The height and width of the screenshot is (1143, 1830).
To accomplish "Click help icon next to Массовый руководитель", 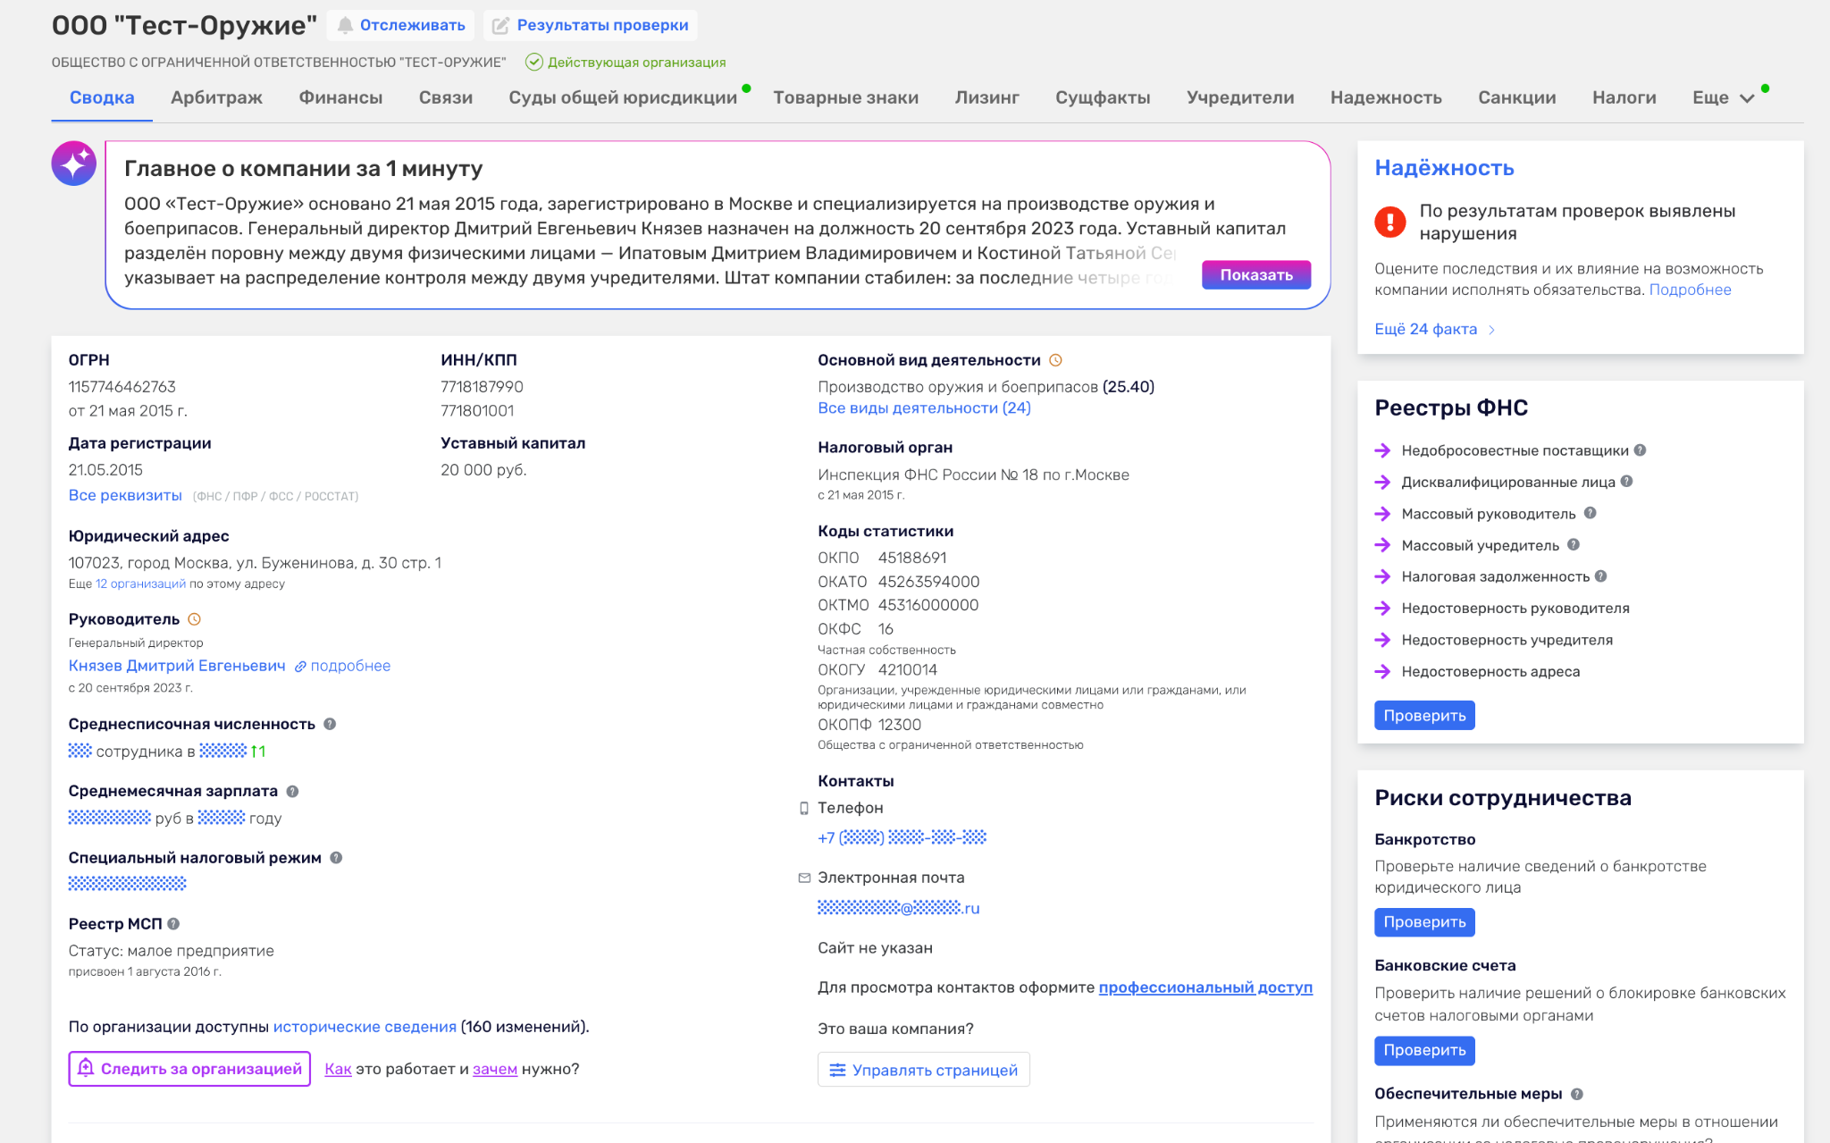I will 1590,513.
